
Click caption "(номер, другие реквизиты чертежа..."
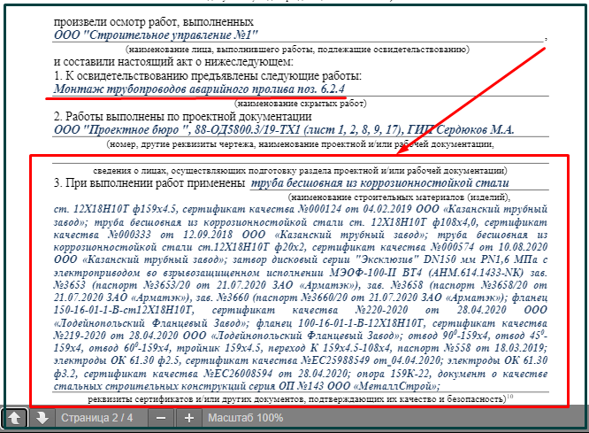[300, 144]
